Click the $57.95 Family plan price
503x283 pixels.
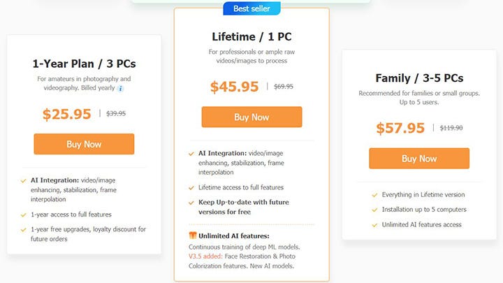point(400,129)
